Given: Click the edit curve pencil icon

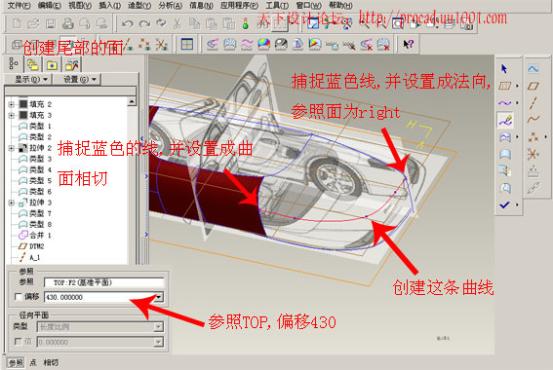Looking at the screenshot, I should click(505, 120).
